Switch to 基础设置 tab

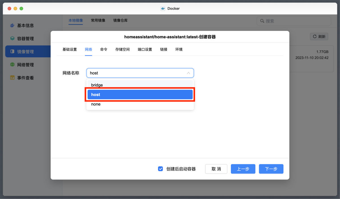(x=70, y=49)
